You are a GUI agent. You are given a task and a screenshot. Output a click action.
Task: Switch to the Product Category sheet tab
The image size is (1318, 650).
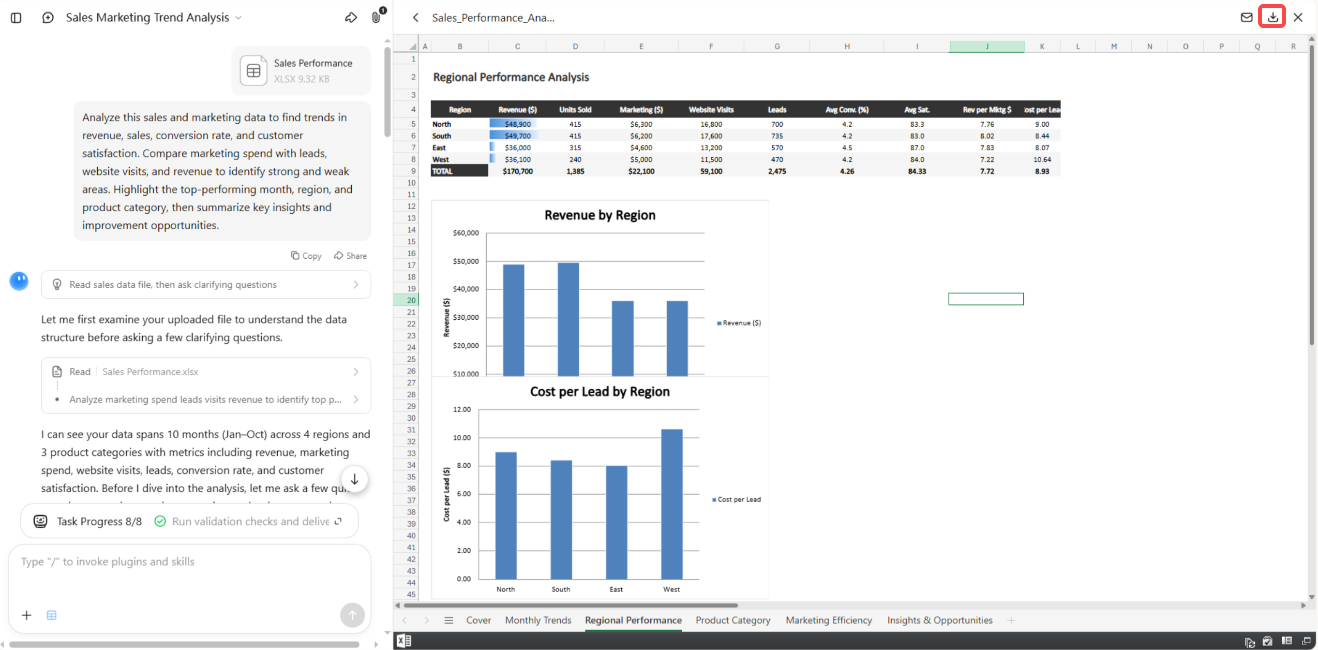(733, 620)
